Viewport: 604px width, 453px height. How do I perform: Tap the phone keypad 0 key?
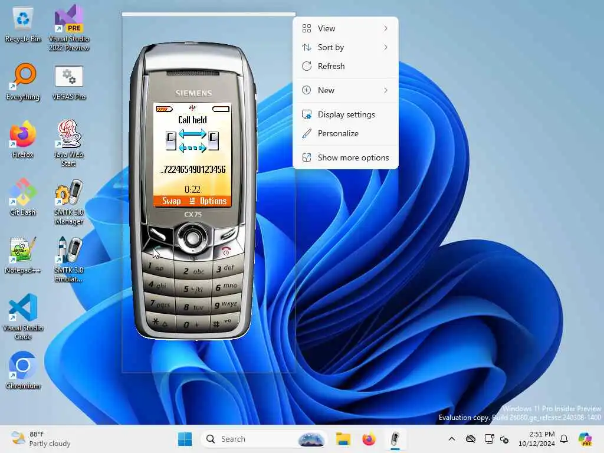point(193,325)
